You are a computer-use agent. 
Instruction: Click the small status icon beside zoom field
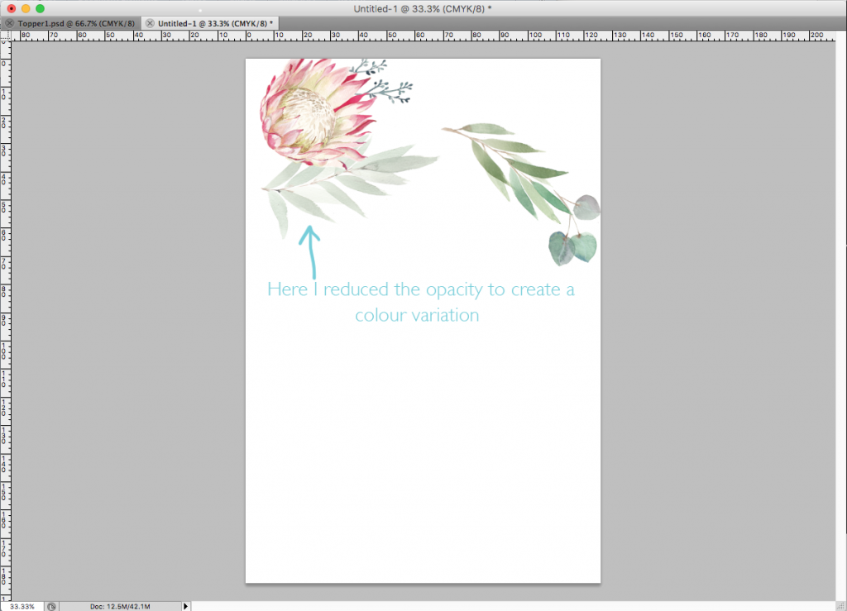(51, 605)
